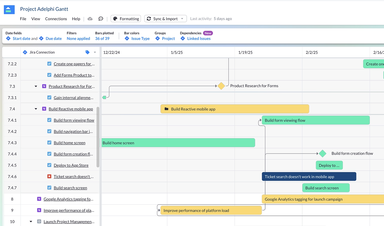Click the Deploy to ... green bar

coord(329,165)
